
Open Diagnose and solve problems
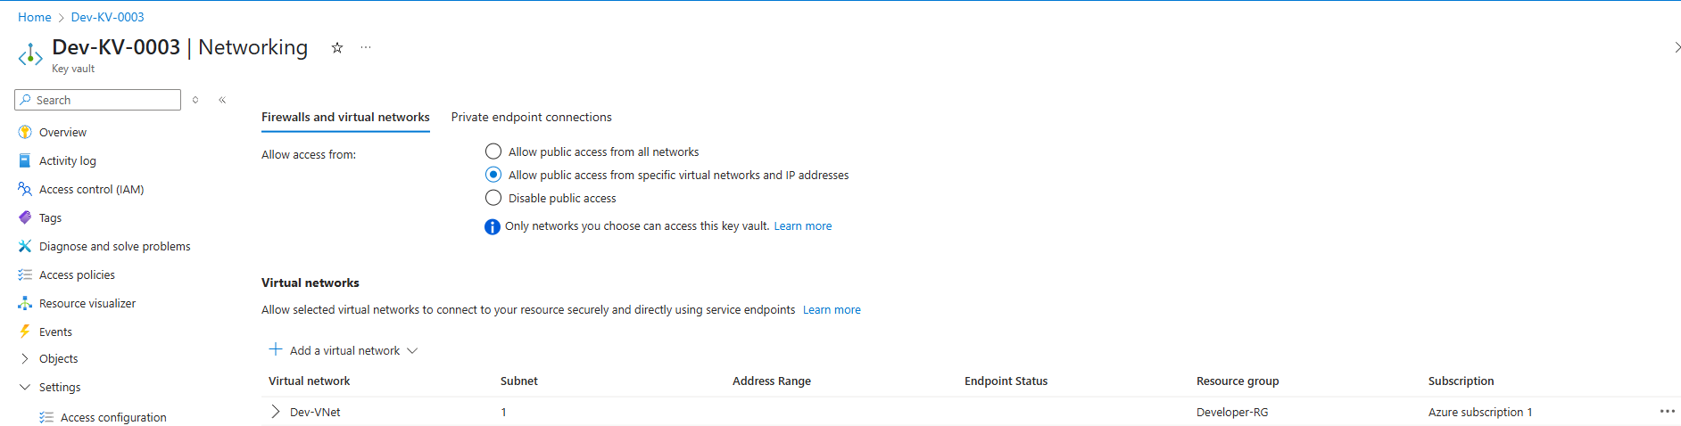point(115,246)
